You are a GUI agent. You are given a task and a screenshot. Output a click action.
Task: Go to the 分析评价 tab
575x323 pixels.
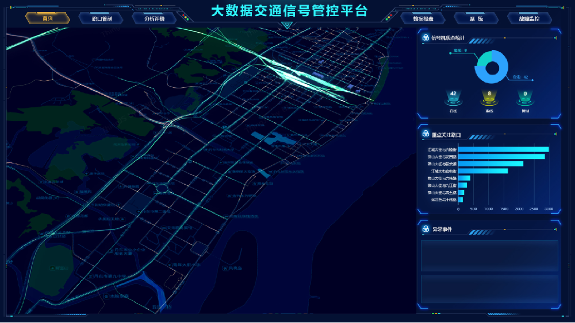point(155,18)
